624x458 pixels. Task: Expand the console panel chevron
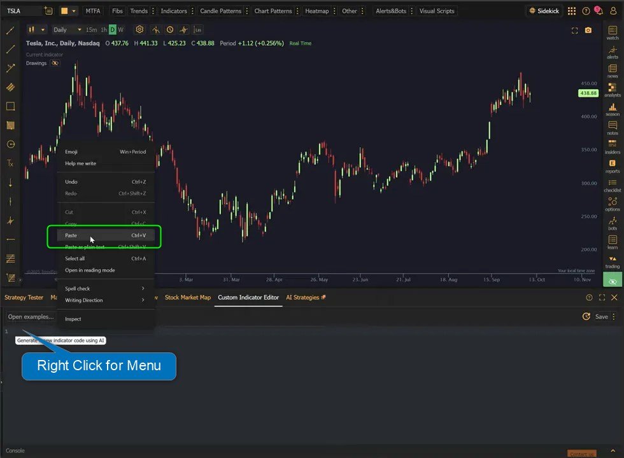coord(613,450)
